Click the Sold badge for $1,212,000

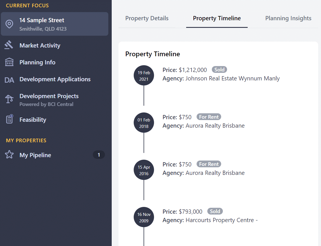(219, 69)
